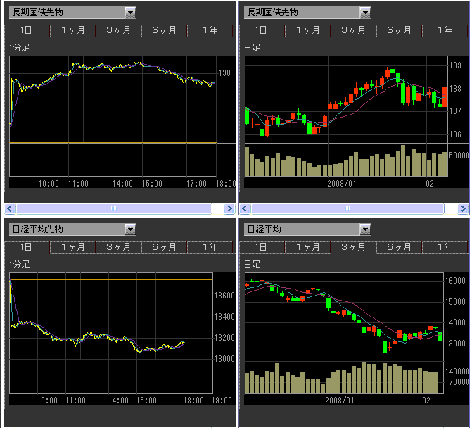472x428 pixels.
Task: Open the 長期国債先物 dropdown above the 日足 chart
Action: point(364,13)
